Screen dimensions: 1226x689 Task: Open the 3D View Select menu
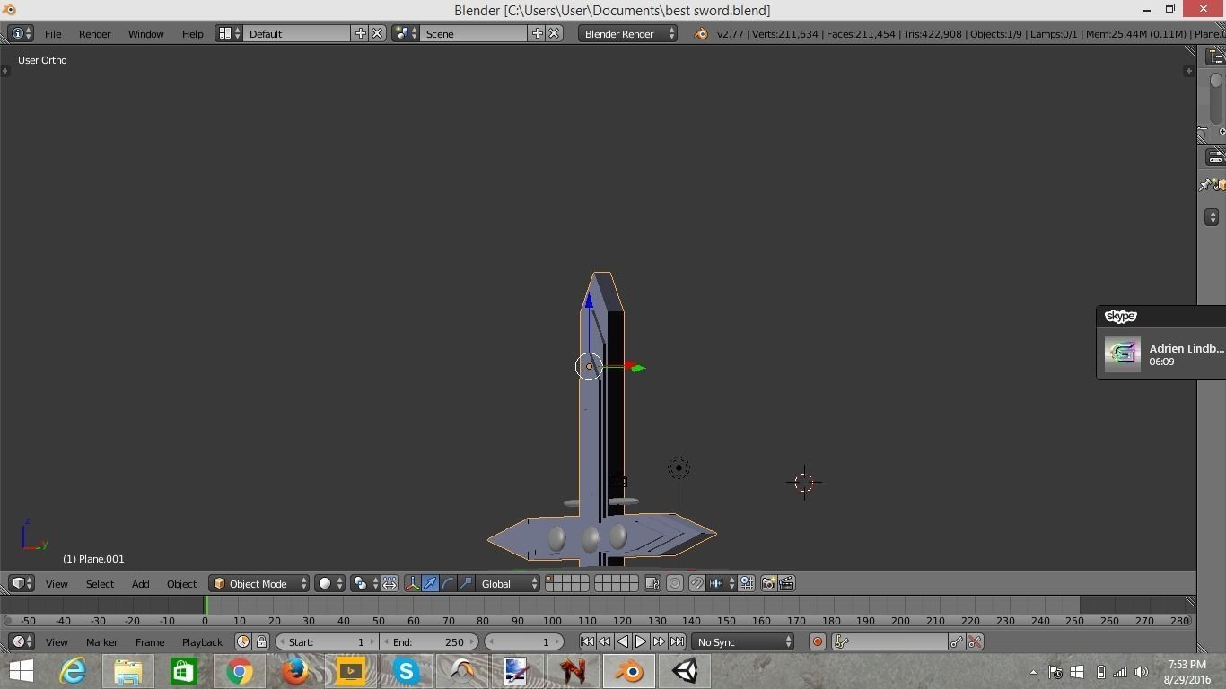[100, 583]
